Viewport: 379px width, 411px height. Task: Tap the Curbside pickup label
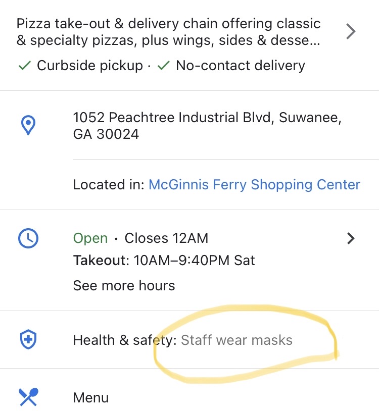click(x=90, y=66)
